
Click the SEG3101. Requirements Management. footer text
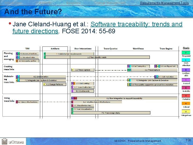coord(138,141)
